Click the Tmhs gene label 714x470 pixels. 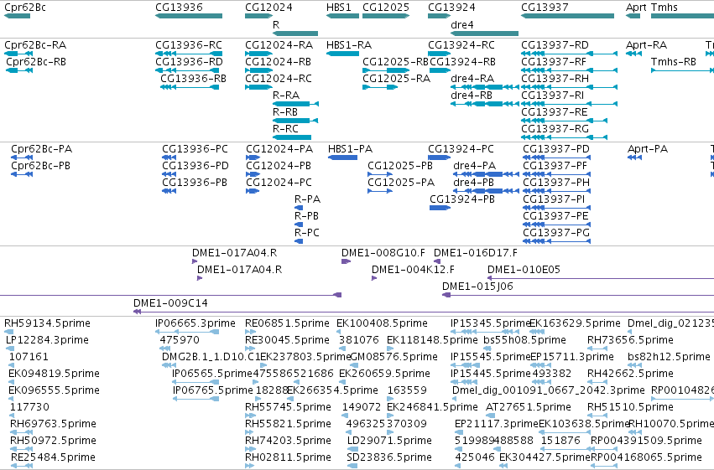tap(664, 8)
